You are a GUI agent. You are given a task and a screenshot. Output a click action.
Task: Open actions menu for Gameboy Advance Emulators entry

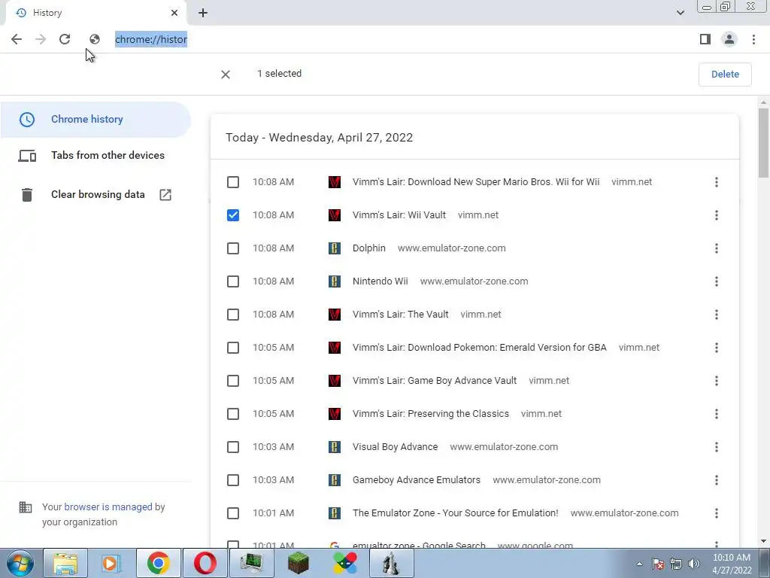(x=717, y=480)
